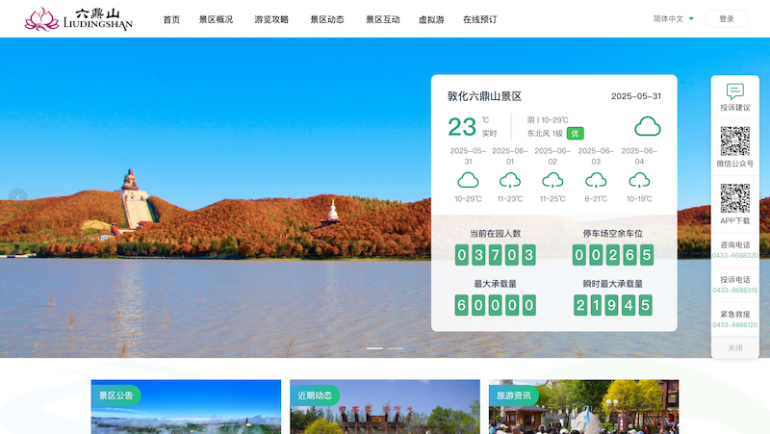Click the Liudingshan lotus logo
Viewport: 770px width, 434px height.
[x=79, y=19]
